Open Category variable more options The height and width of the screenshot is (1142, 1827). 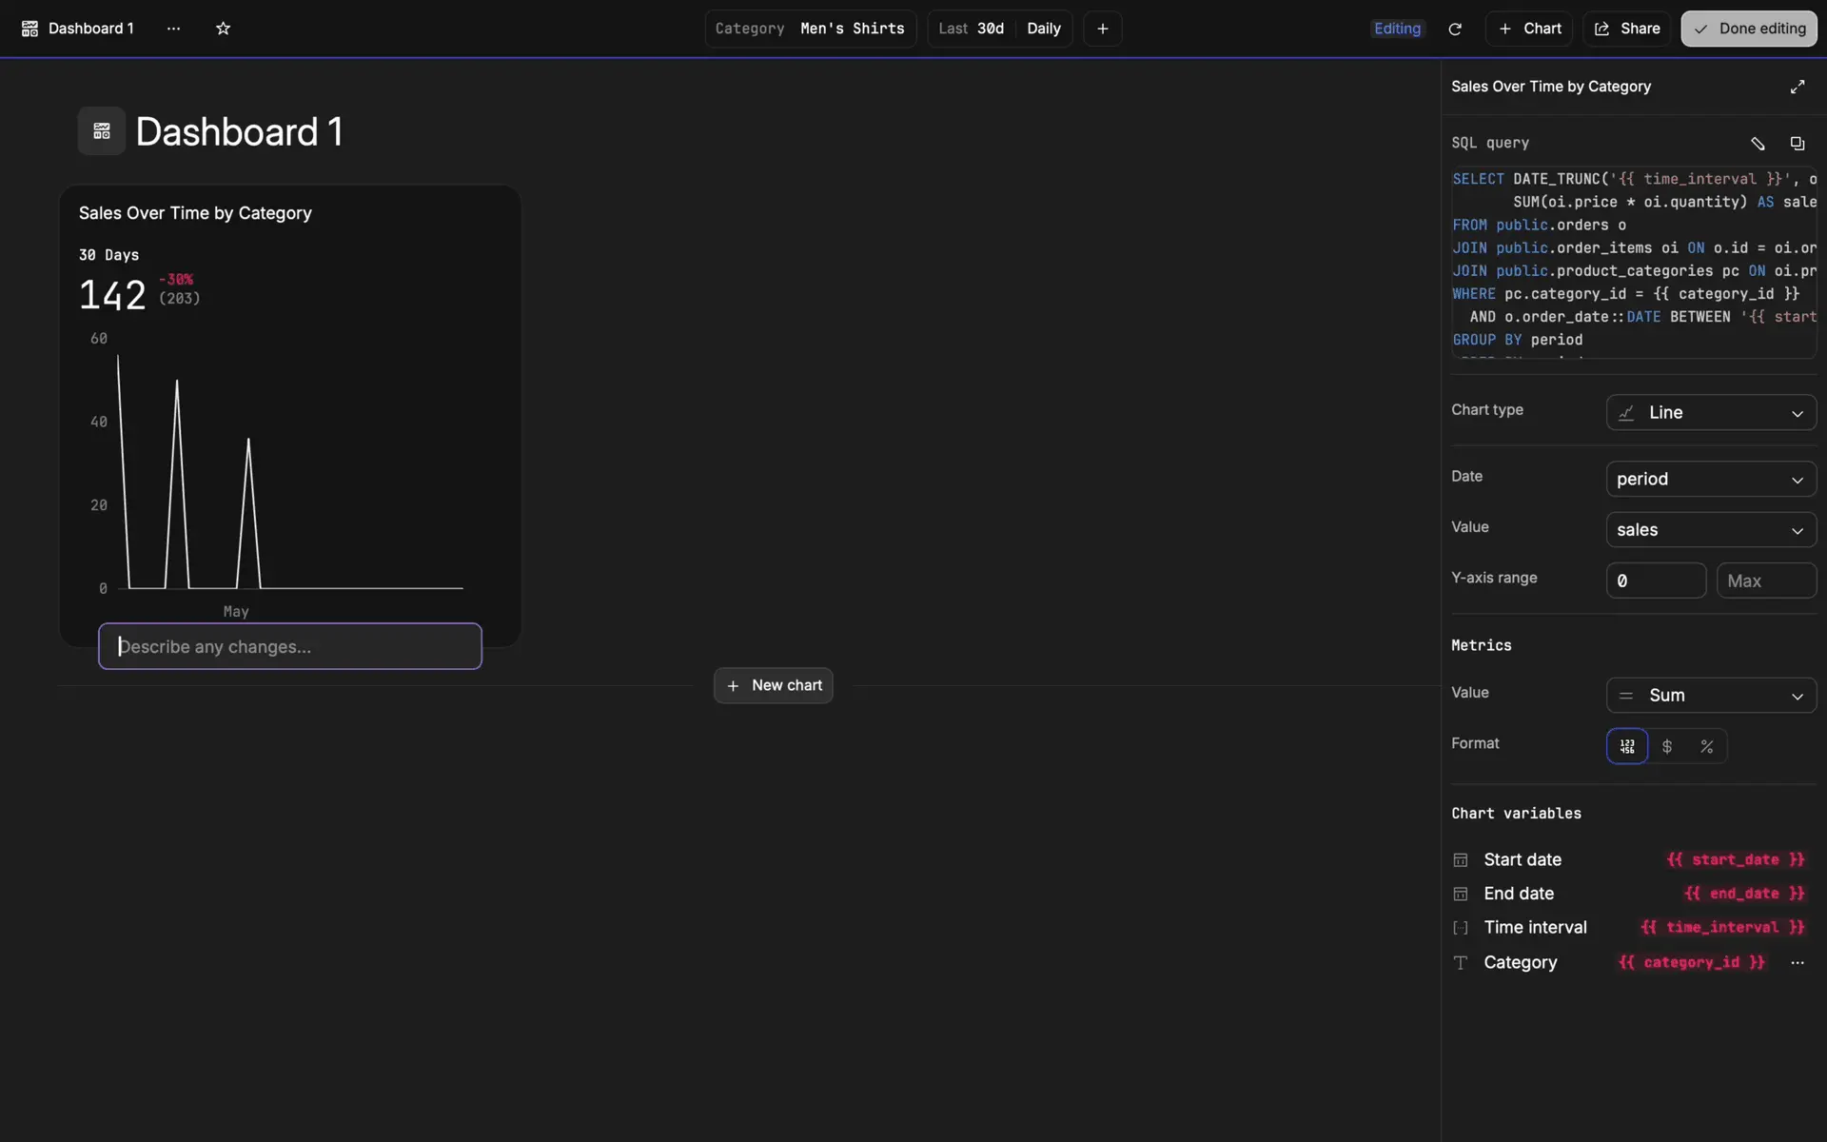[1797, 962]
